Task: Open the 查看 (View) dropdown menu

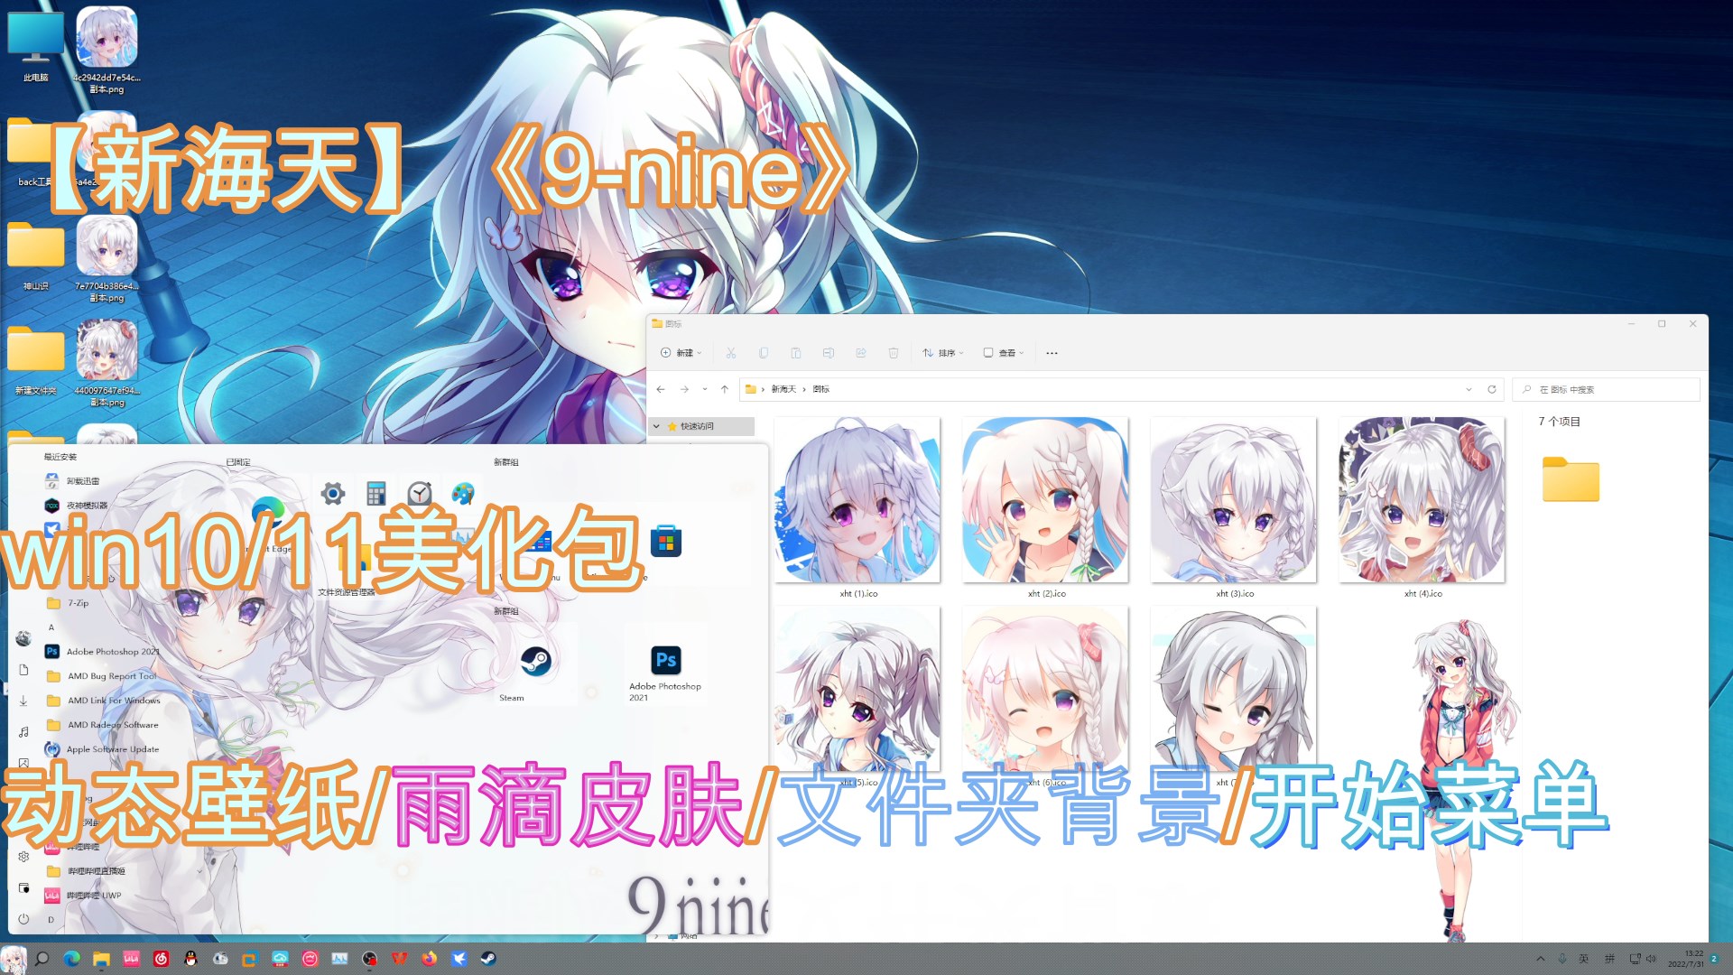Action: click(x=1004, y=353)
